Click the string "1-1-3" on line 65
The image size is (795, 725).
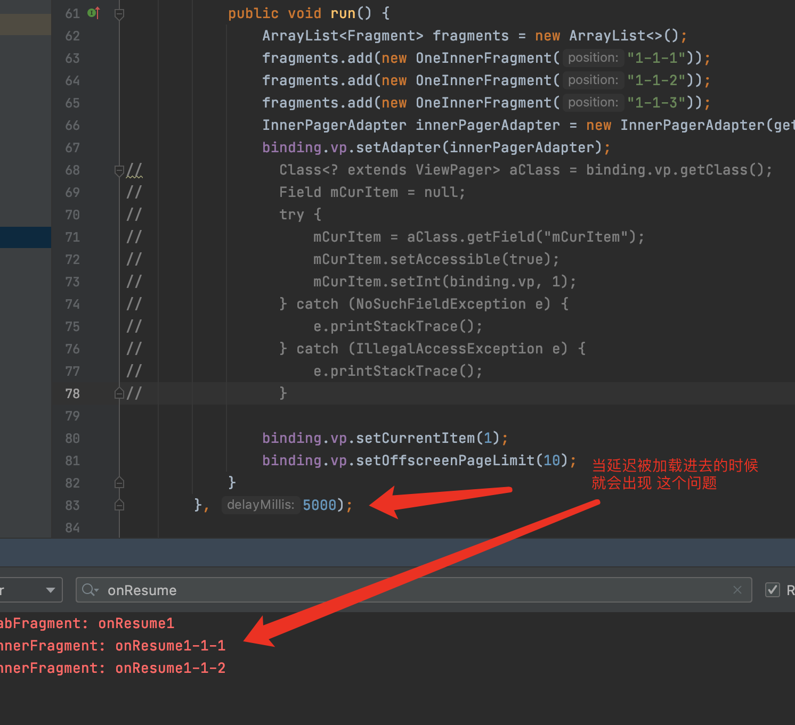[656, 103]
